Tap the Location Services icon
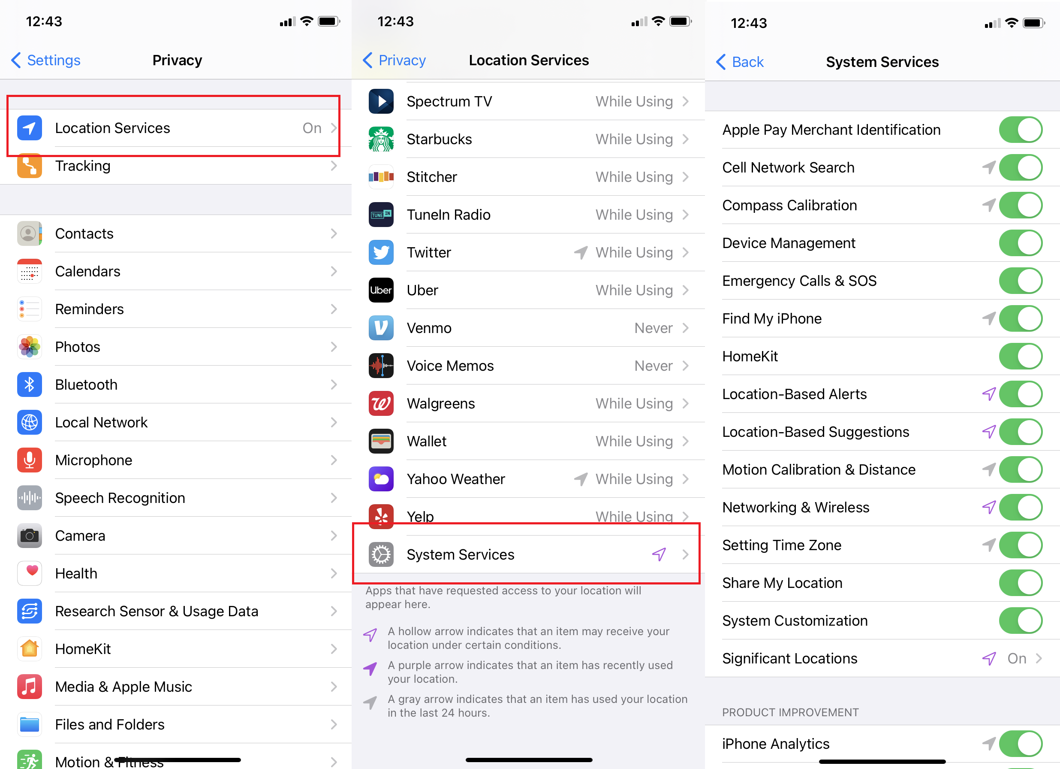1060x769 pixels. 30,127
